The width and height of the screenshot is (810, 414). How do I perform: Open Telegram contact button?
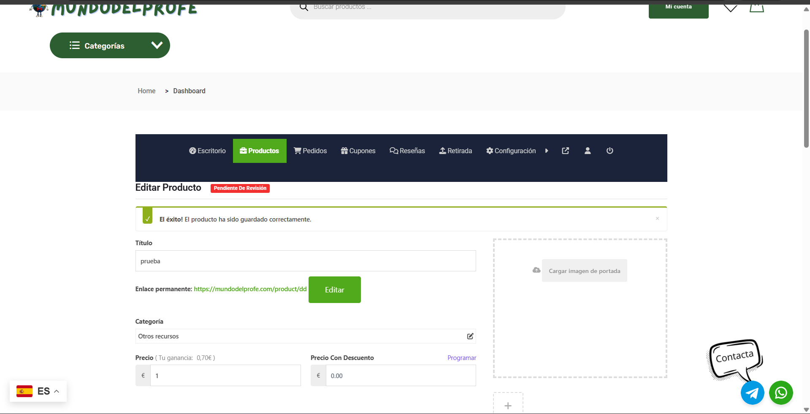(x=752, y=392)
